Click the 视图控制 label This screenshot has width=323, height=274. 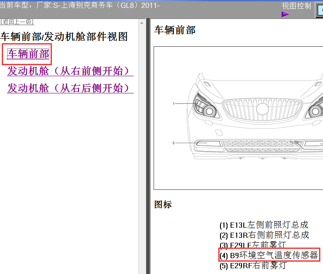(x=296, y=6)
